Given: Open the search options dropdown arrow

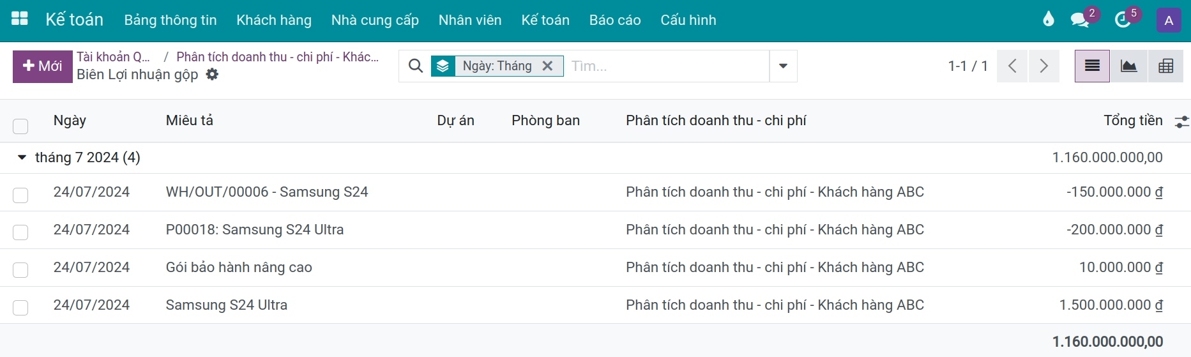Looking at the screenshot, I should 783,66.
